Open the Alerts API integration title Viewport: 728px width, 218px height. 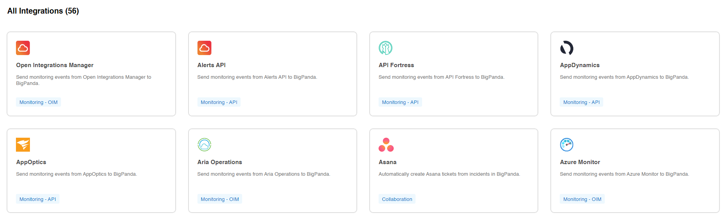pos(211,65)
